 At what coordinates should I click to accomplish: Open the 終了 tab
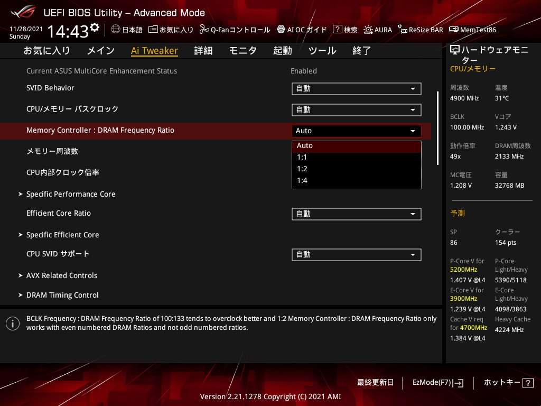tap(361, 51)
